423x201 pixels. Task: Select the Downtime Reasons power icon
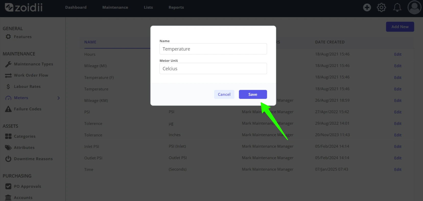tap(8, 159)
